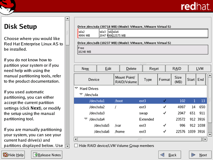Viewport: 213px width, 160px height.
Task: Click the format checkmark for /dev/sda2
Action: (x=165, y=107)
